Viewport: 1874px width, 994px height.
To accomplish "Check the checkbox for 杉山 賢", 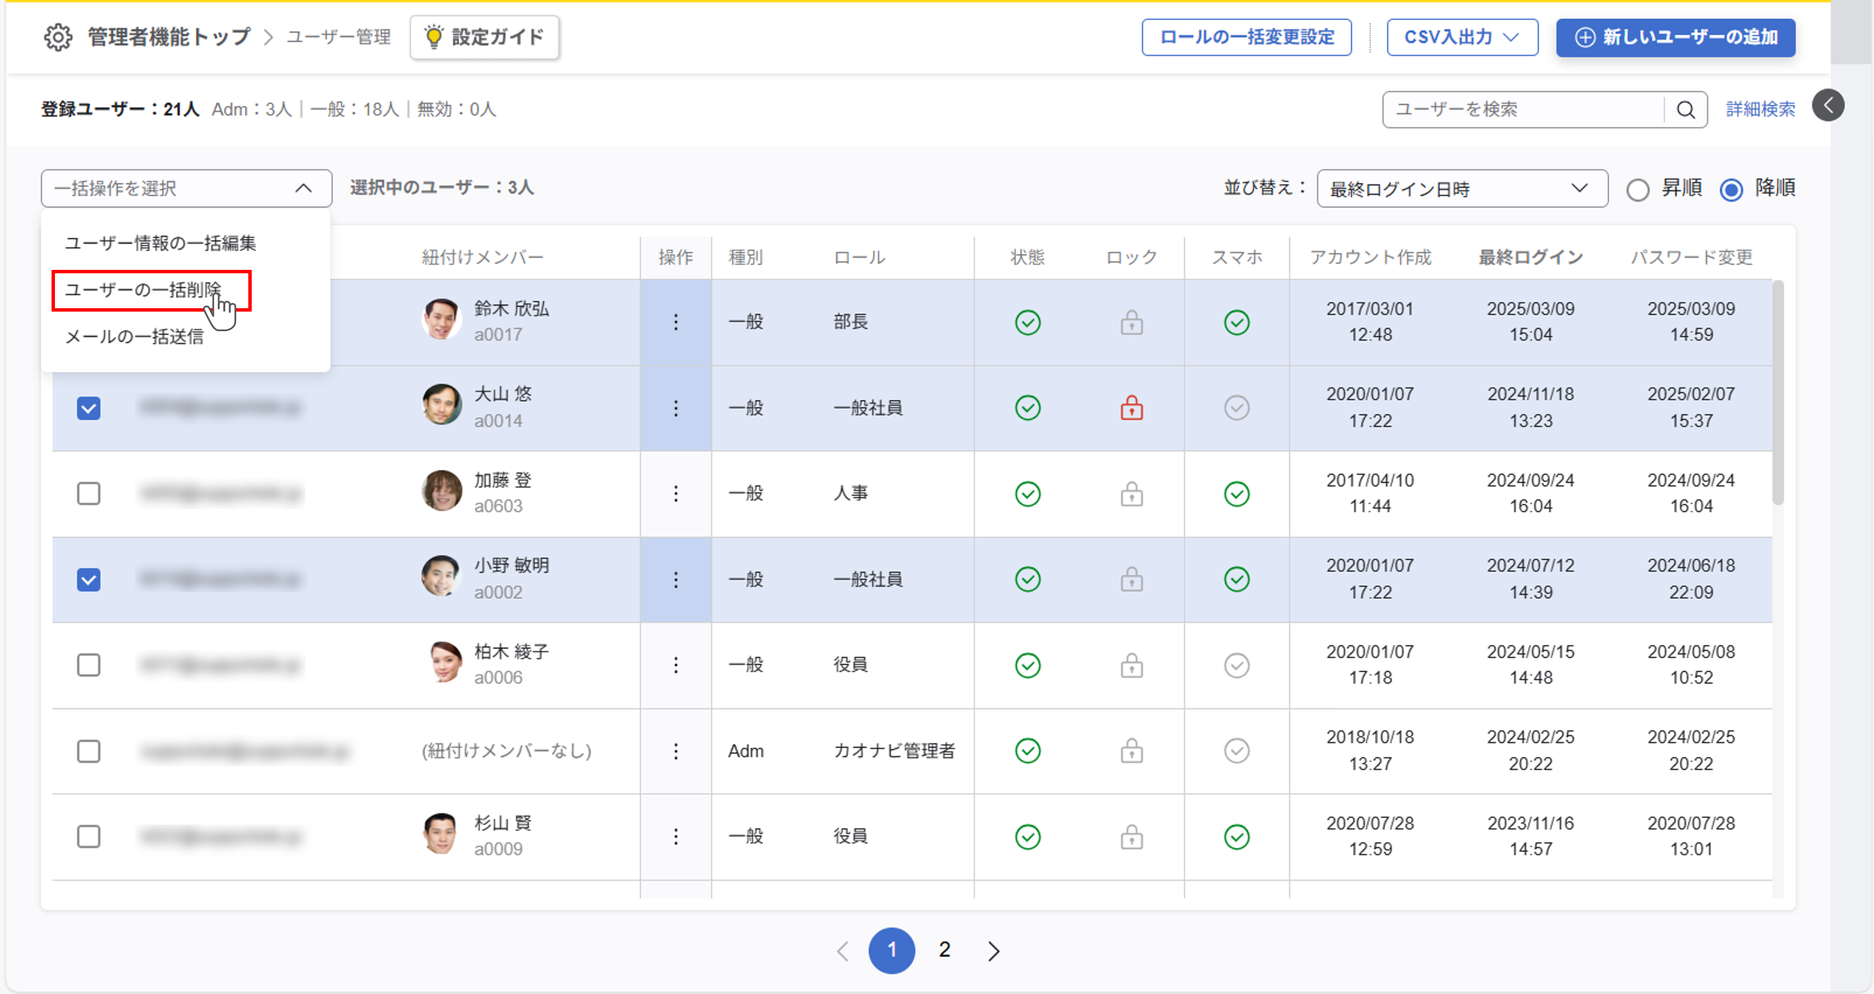I will (89, 837).
